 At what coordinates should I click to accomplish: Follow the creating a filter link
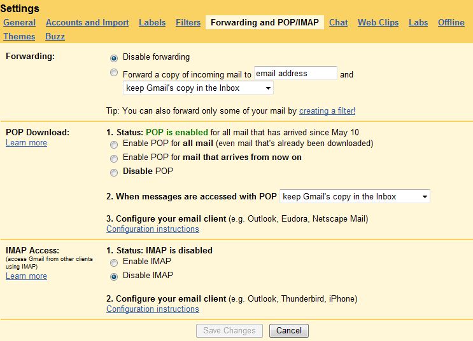pos(327,110)
